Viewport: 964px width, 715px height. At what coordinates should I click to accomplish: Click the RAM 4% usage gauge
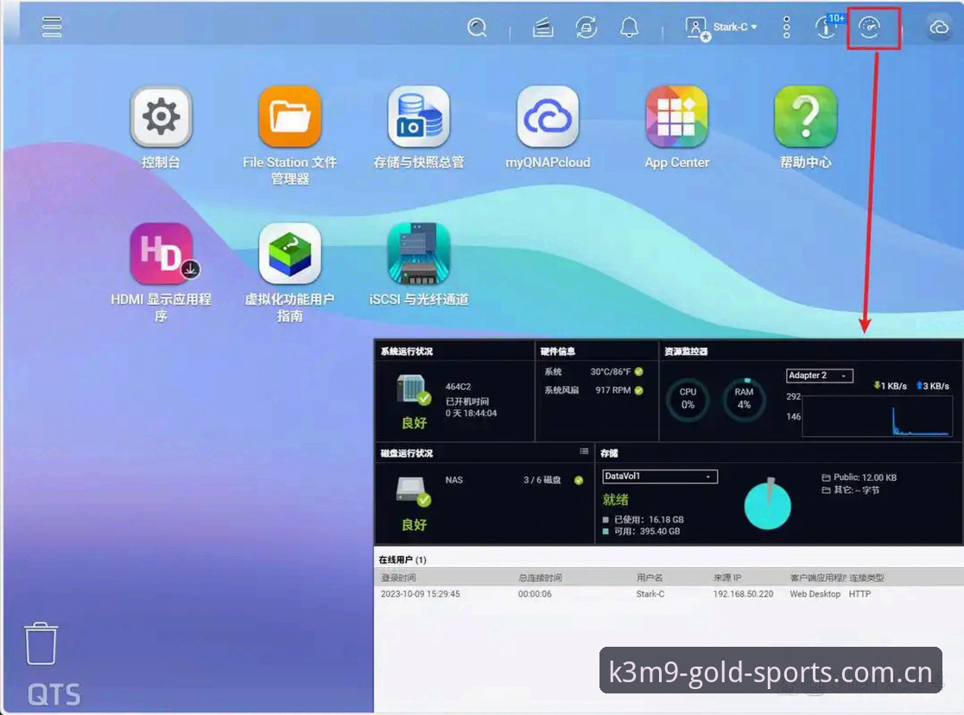pos(744,399)
